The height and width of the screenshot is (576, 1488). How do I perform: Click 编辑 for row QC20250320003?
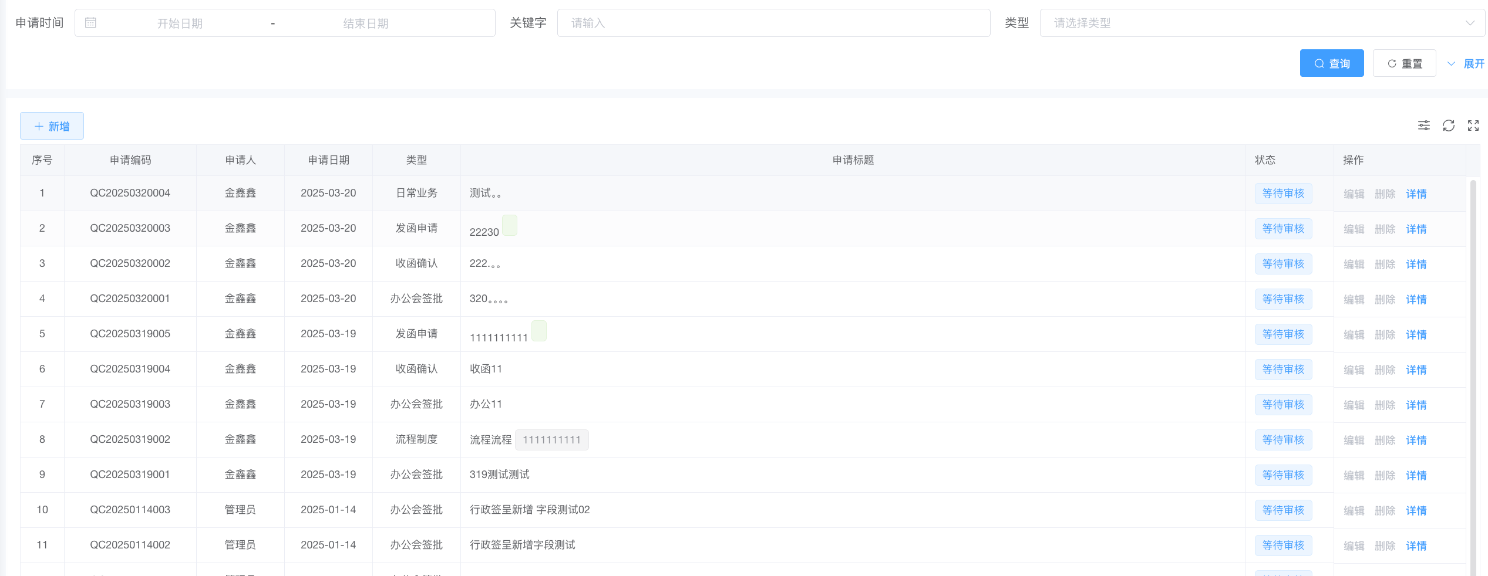pyautogui.click(x=1354, y=229)
